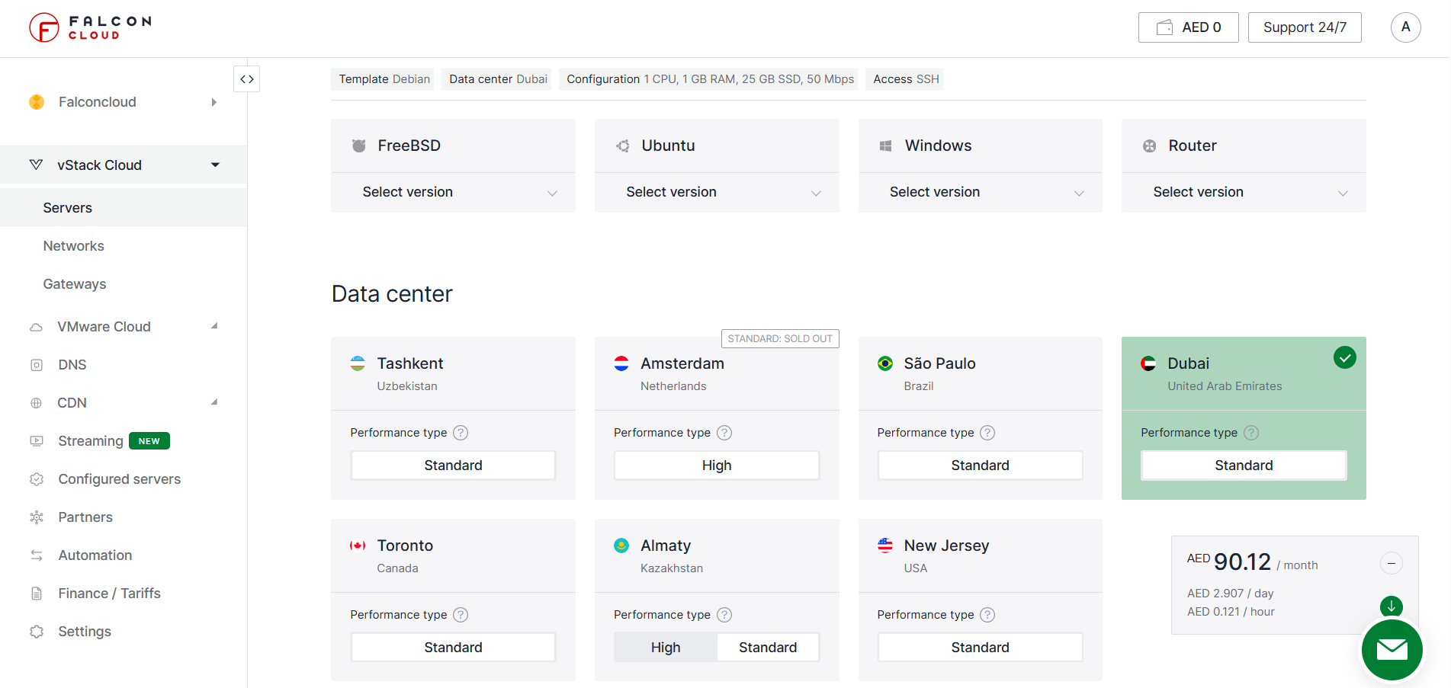
Task: Choose Standard performance type for Toronto
Action: (453, 648)
